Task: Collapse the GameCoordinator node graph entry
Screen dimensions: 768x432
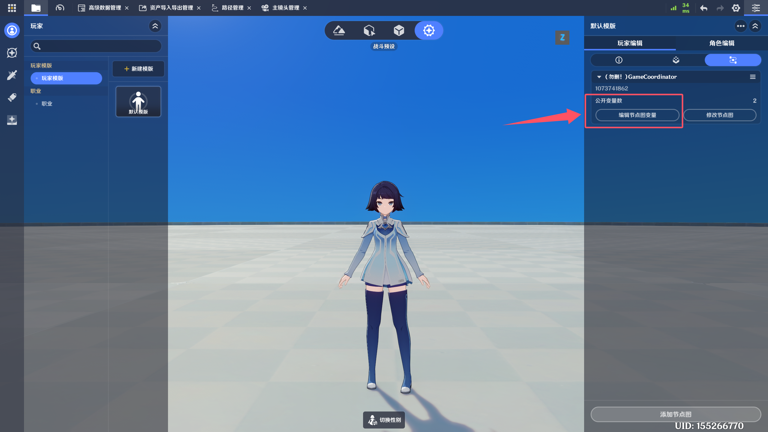Action: (599, 77)
